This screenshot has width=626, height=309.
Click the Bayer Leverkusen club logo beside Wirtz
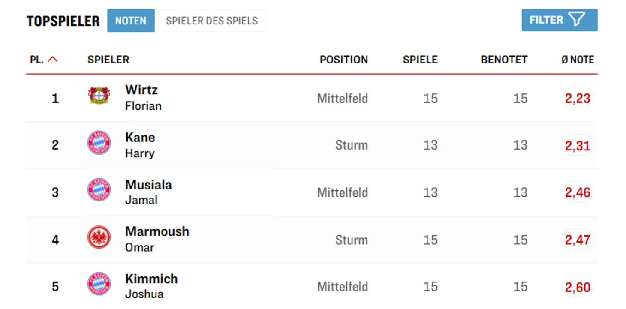pyautogui.click(x=99, y=95)
